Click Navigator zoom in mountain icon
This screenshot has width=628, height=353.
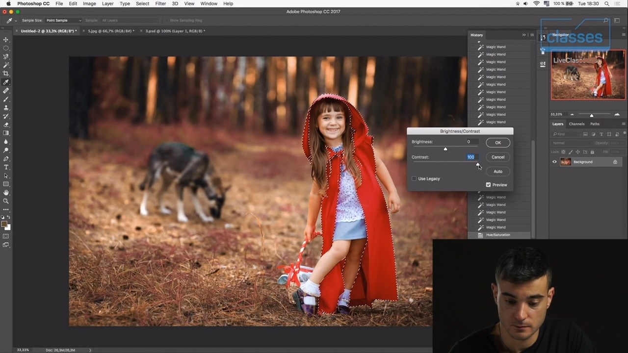(x=617, y=114)
